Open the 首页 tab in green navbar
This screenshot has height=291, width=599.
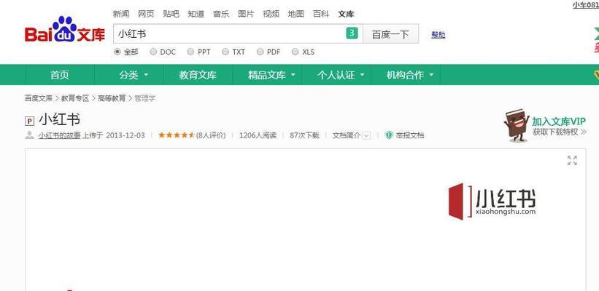(60, 75)
